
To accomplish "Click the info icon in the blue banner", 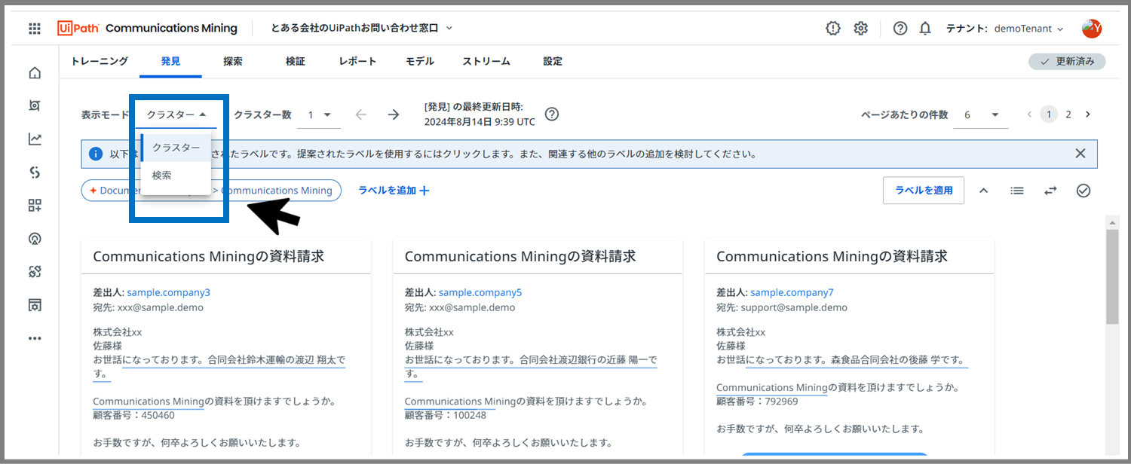I will 96,154.
